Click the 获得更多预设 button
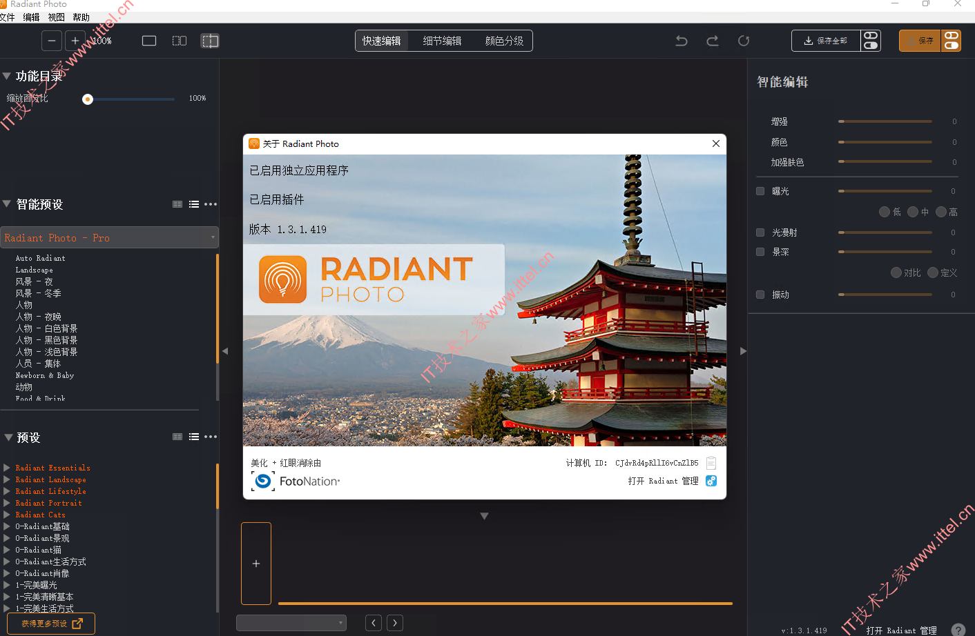This screenshot has width=975, height=636. 52,624
